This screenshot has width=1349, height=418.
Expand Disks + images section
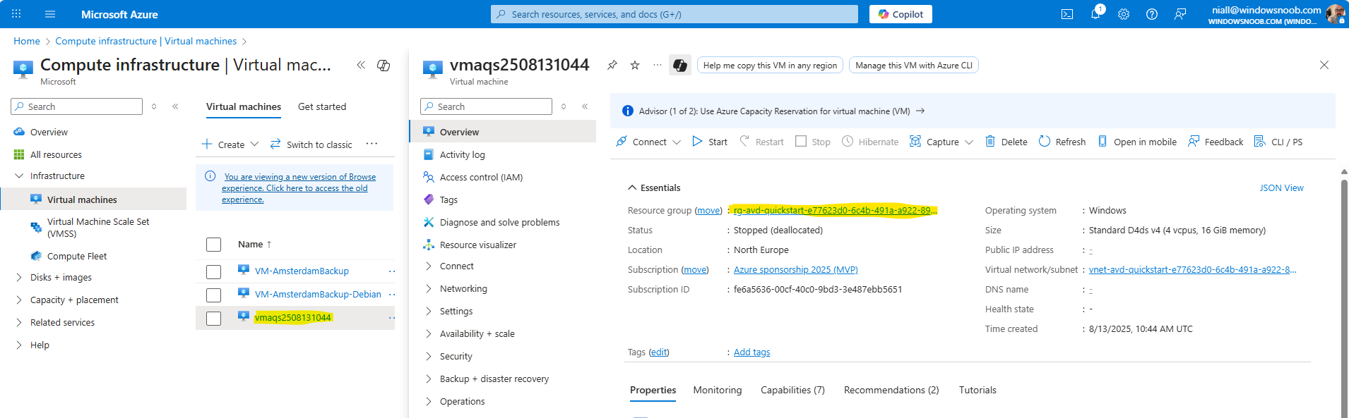point(19,278)
